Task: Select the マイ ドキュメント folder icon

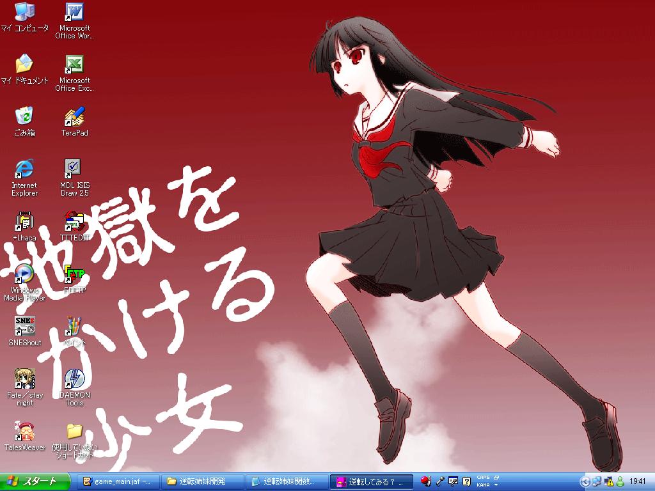Action: [x=24, y=69]
